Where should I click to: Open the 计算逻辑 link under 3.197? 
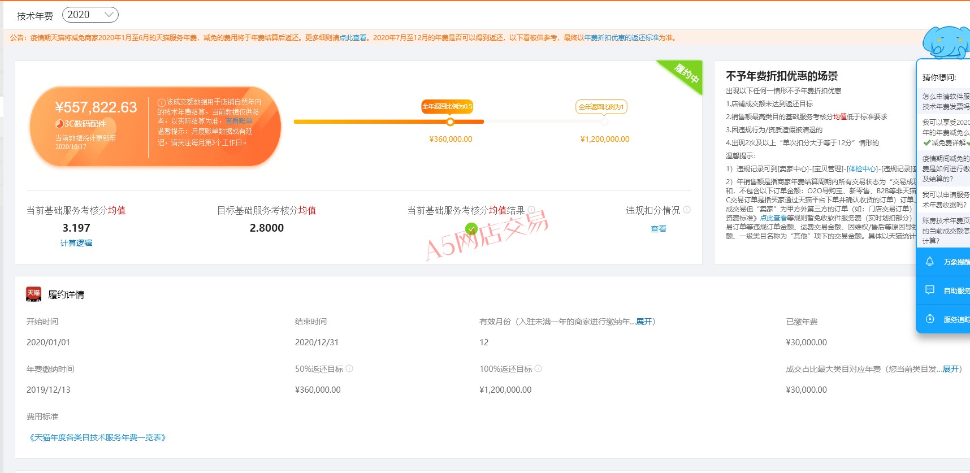(x=76, y=243)
